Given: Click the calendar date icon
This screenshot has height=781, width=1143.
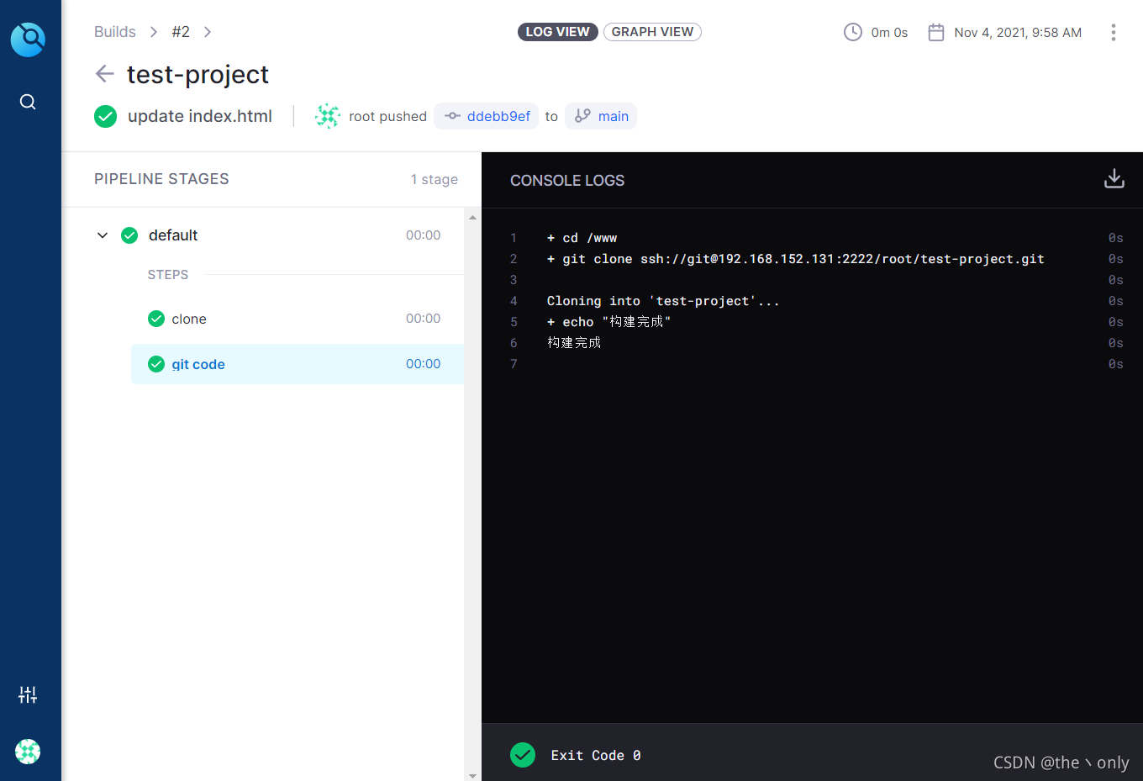Looking at the screenshot, I should coord(936,32).
